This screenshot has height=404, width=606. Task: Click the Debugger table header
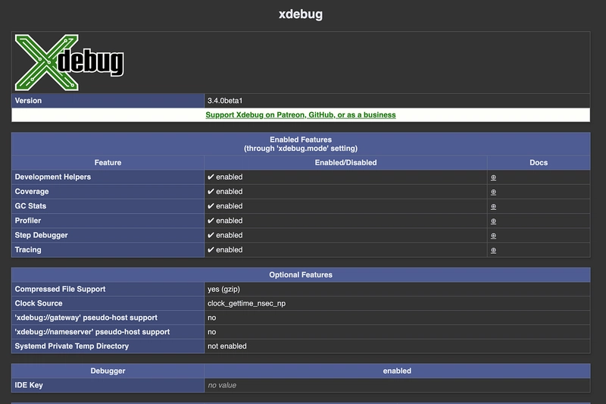[108, 371]
